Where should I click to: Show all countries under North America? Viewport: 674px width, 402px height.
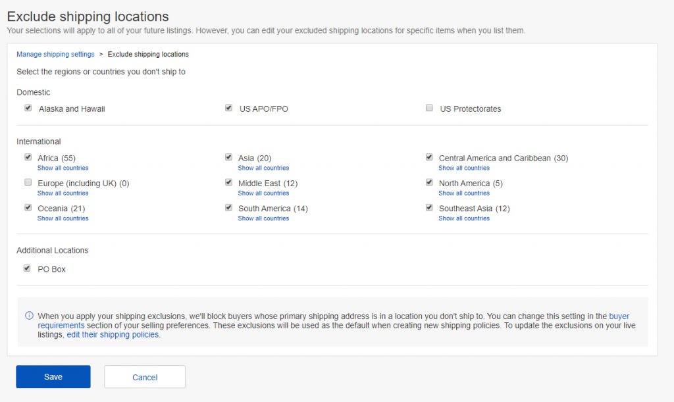[x=464, y=193]
